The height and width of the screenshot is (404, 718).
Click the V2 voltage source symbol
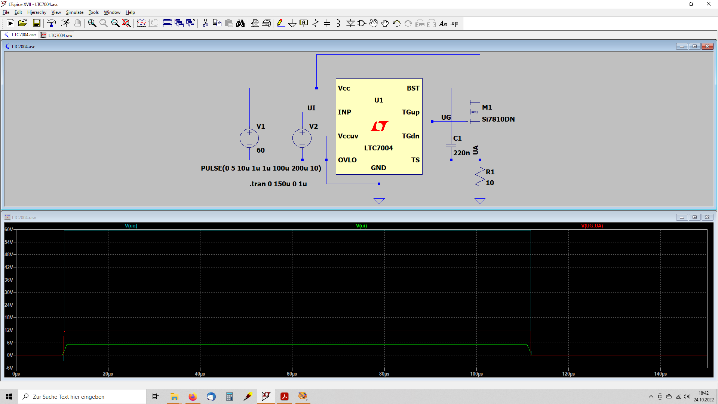click(302, 138)
